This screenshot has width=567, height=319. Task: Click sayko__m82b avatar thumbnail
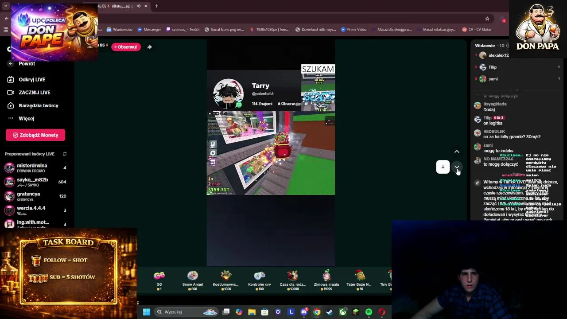9,182
